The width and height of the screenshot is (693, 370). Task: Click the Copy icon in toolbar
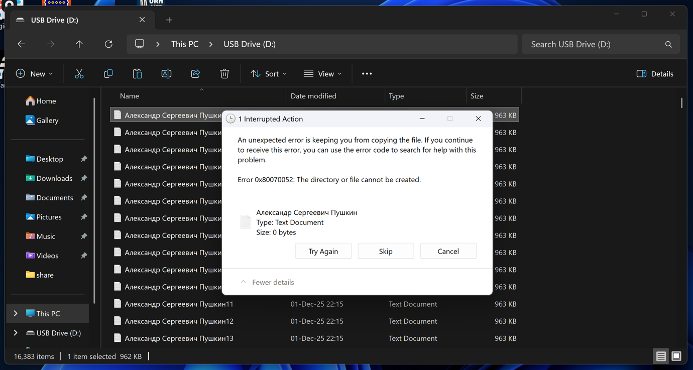point(108,74)
